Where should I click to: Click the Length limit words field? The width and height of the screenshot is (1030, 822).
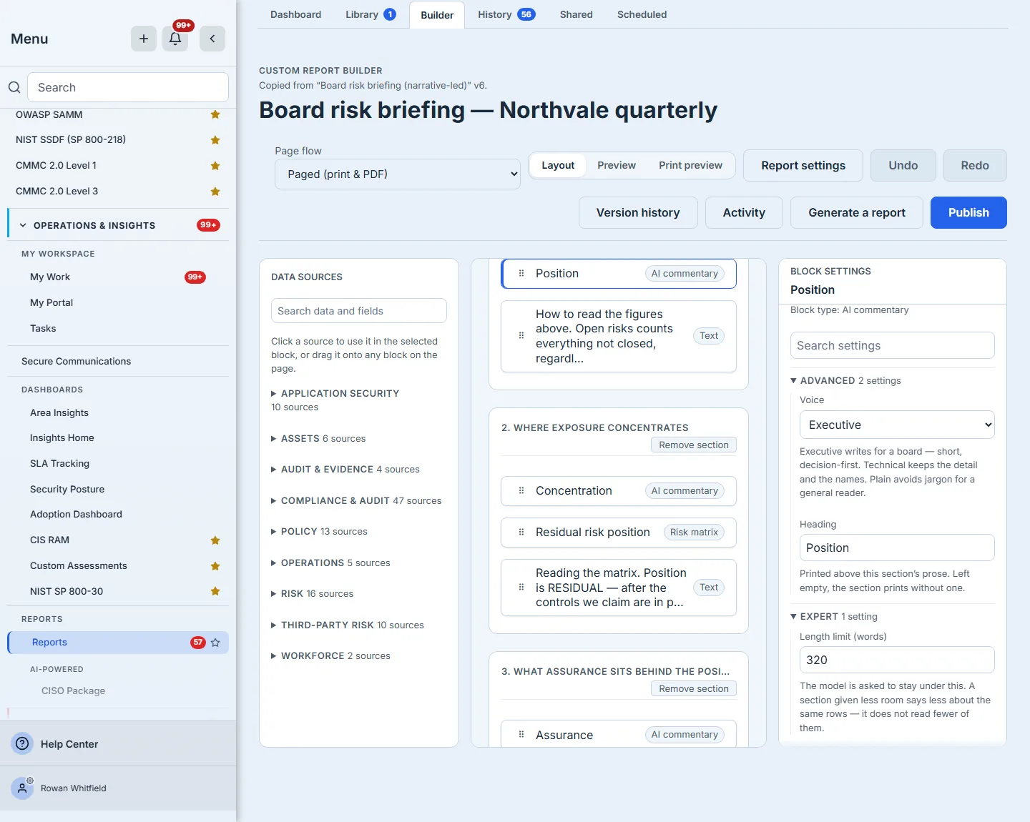pyautogui.click(x=897, y=660)
